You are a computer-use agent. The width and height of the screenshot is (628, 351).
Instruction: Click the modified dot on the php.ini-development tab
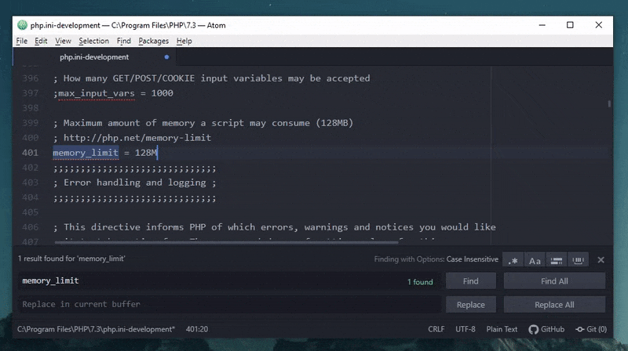166,57
